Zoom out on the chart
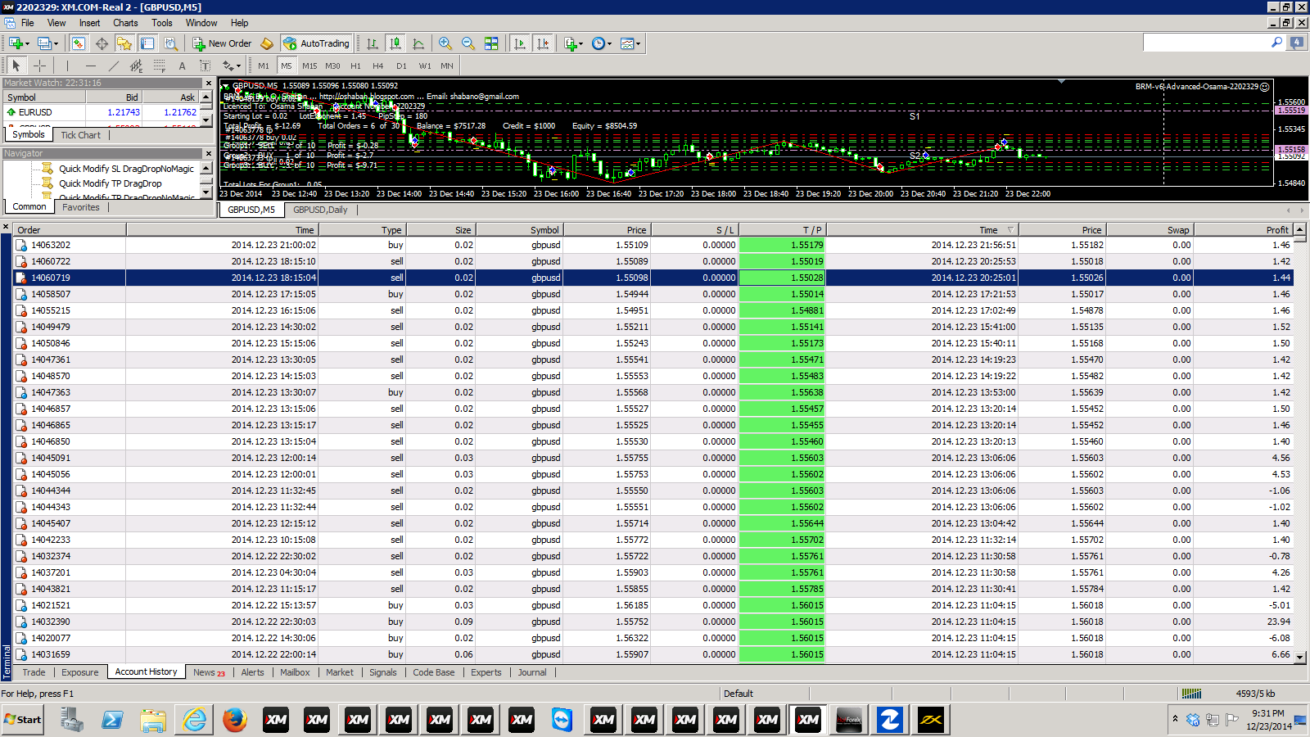The height and width of the screenshot is (737, 1310). [468, 43]
